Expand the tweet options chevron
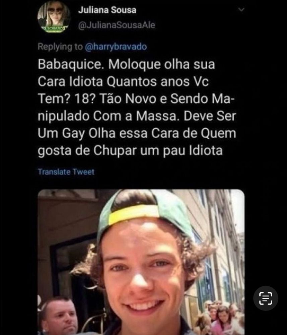Viewport: 287px width, 335px height. coord(241,10)
